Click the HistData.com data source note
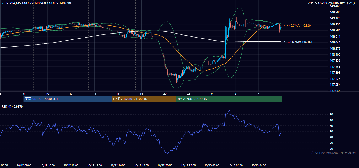 tap(333, 153)
